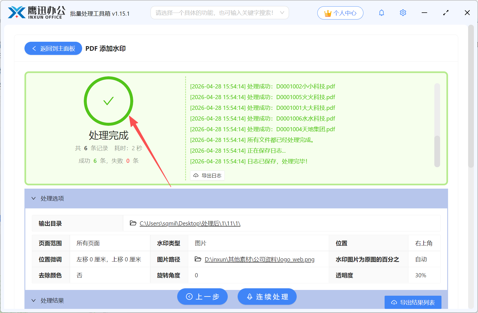Collapse the 处理选项 section
478x313 pixels.
tap(34, 198)
